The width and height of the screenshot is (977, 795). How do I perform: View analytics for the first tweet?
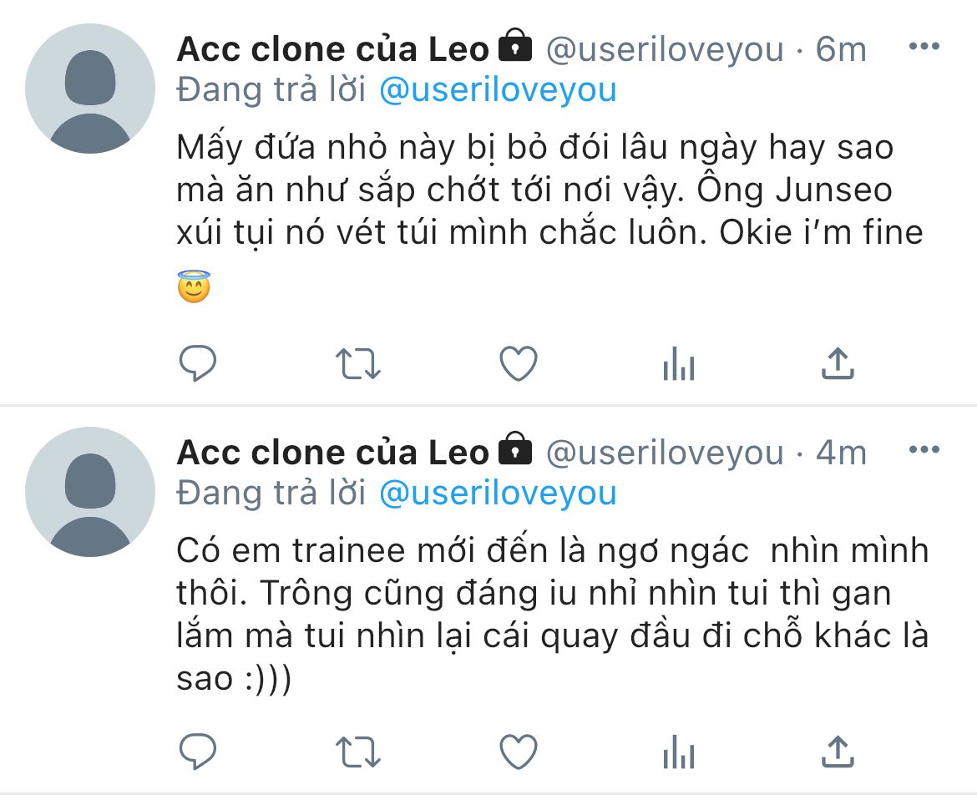[678, 364]
